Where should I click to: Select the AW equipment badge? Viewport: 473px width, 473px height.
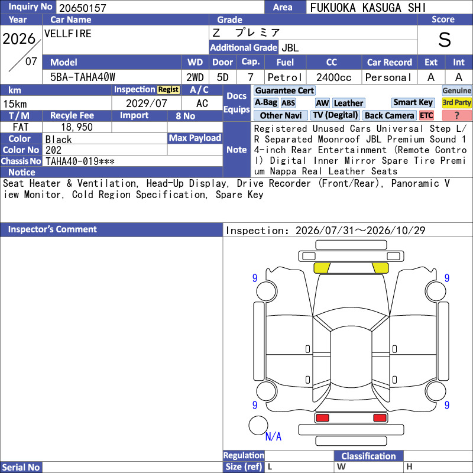pyautogui.click(x=322, y=103)
